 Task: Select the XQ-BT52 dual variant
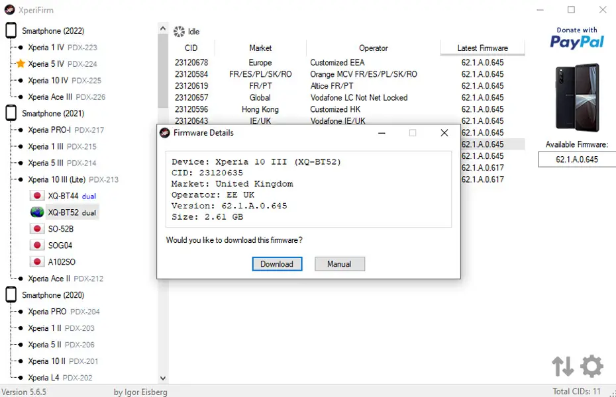pyautogui.click(x=72, y=212)
